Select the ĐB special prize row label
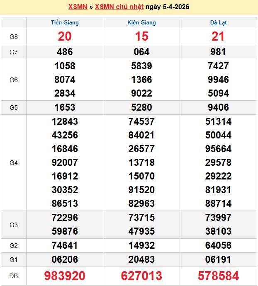Screen dimensions: 258x286 14,276
